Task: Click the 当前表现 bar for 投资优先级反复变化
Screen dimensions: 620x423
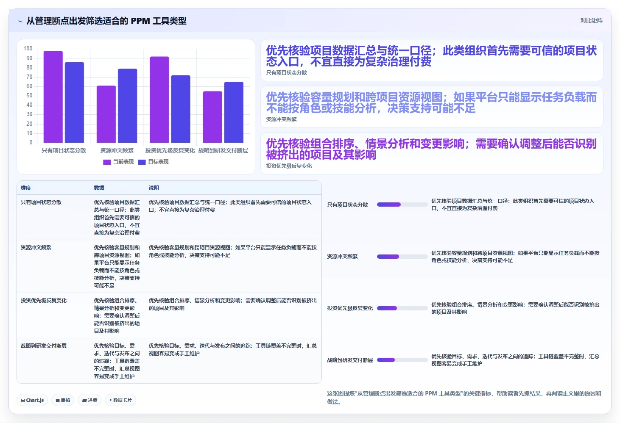Action: 159,100
